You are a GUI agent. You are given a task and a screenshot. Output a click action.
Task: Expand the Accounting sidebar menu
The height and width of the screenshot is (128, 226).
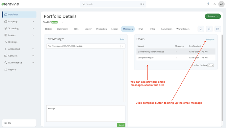coord(33,49)
